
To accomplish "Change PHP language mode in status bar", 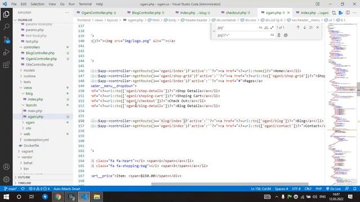I will 318,189.
